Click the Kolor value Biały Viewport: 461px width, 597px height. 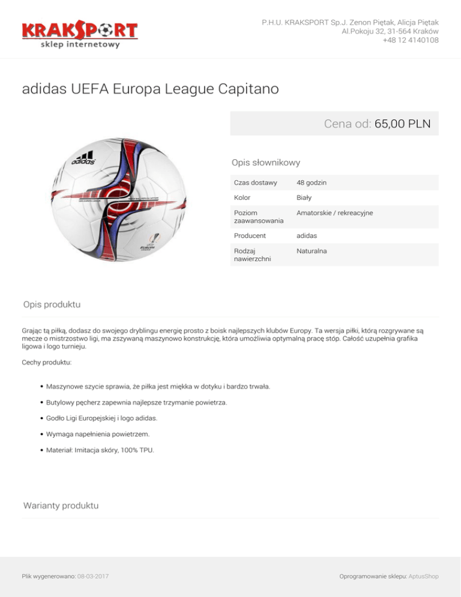(x=304, y=197)
